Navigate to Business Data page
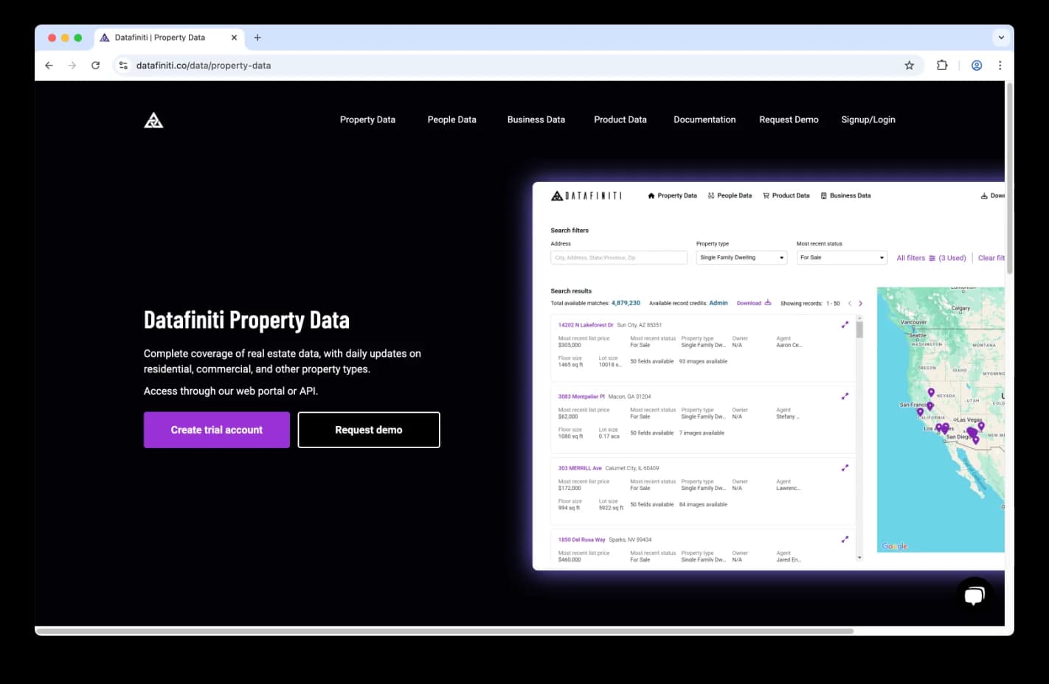The image size is (1049, 684). coord(536,119)
